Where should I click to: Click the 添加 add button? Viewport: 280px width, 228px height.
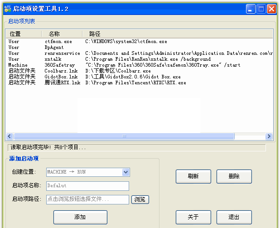(x=80, y=217)
